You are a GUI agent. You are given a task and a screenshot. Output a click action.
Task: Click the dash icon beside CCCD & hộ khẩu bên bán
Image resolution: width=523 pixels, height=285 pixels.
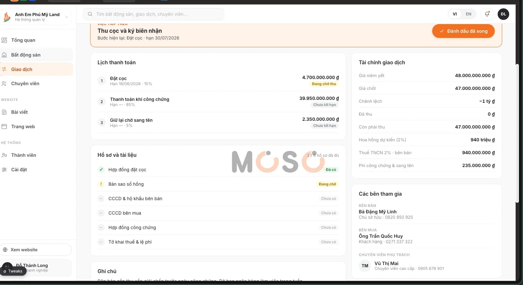pos(101,198)
